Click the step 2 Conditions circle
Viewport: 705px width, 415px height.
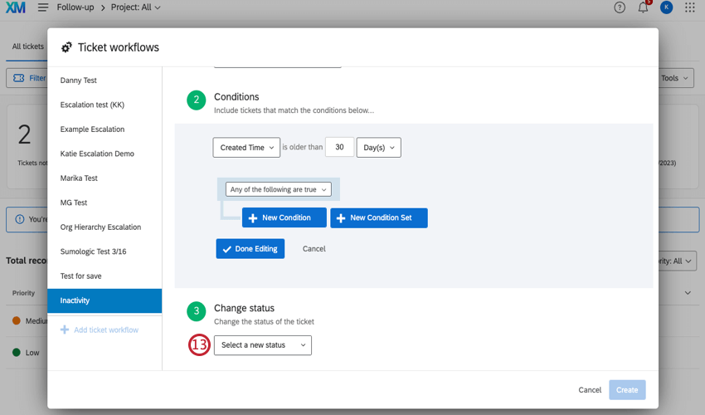pos(196,100)
